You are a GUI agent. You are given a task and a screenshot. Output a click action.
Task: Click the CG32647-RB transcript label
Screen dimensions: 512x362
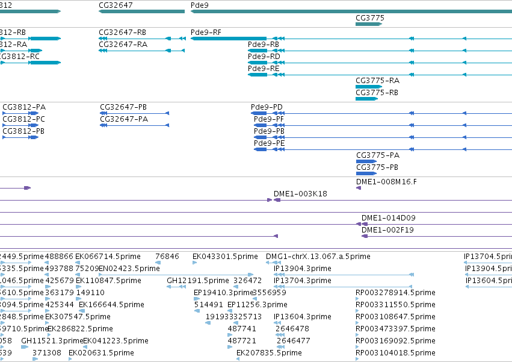pyautogui.click(x=123, y=33)
